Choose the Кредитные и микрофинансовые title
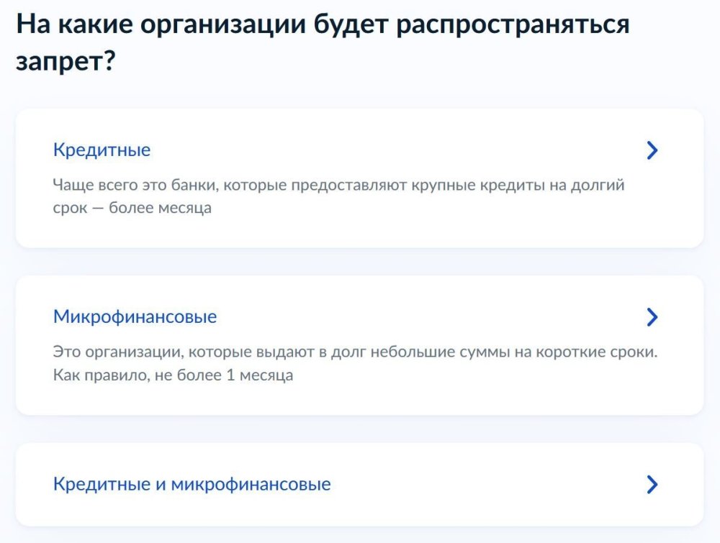This screenshot has width=720, height=543. click(x=192, y=484)
